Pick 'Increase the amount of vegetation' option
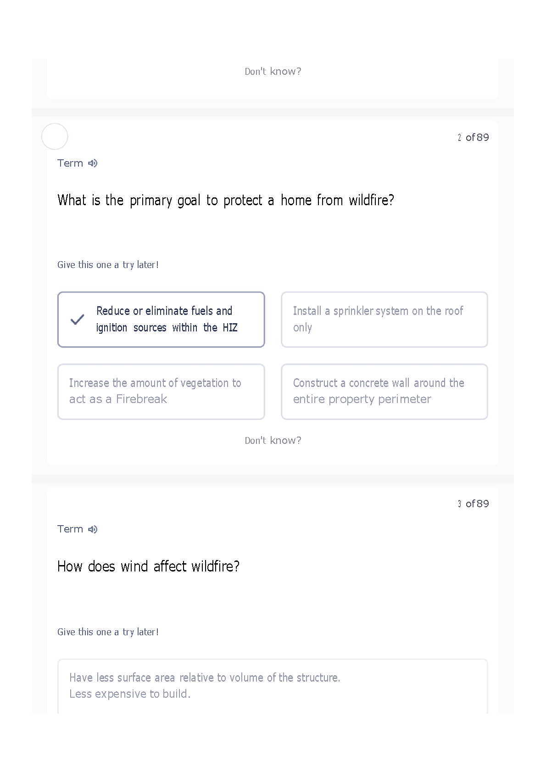Screen dimensions: 546x773 pos(161,392)
